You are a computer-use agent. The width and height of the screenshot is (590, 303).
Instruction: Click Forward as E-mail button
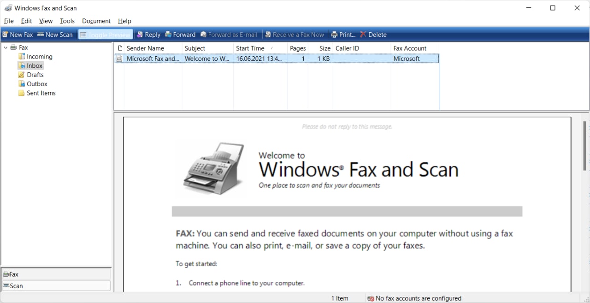[229, 35]
